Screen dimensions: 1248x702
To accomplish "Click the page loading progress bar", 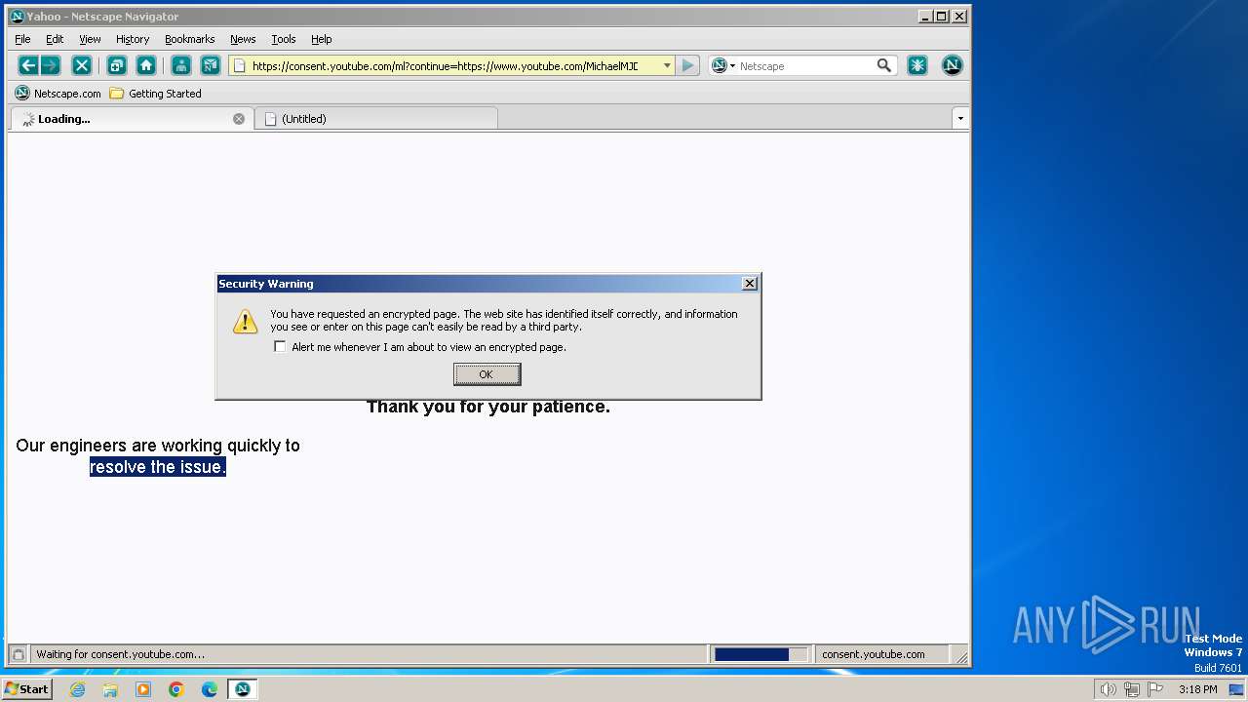I will point(760,654).
